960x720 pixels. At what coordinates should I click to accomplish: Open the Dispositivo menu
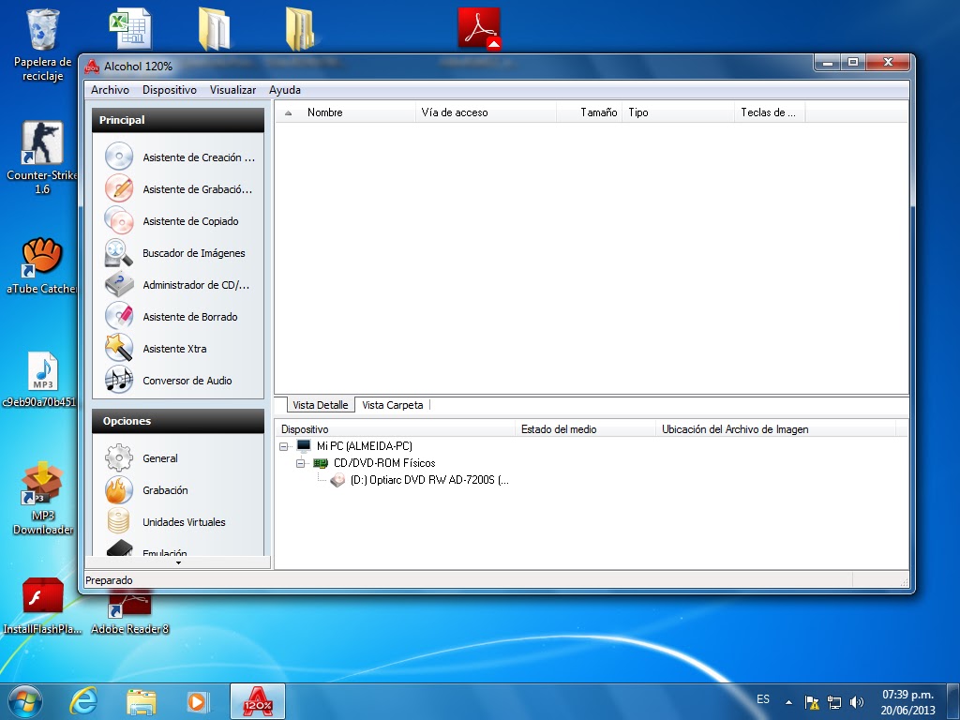(x=170, y=90)
